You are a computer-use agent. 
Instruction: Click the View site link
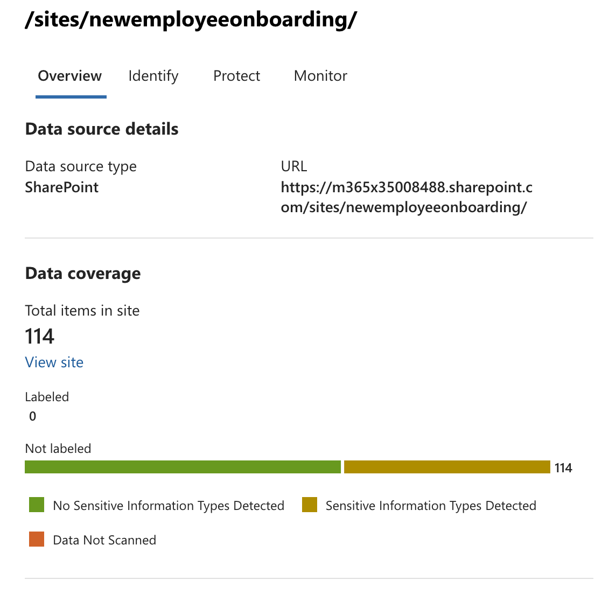click(x=54, y=362)
